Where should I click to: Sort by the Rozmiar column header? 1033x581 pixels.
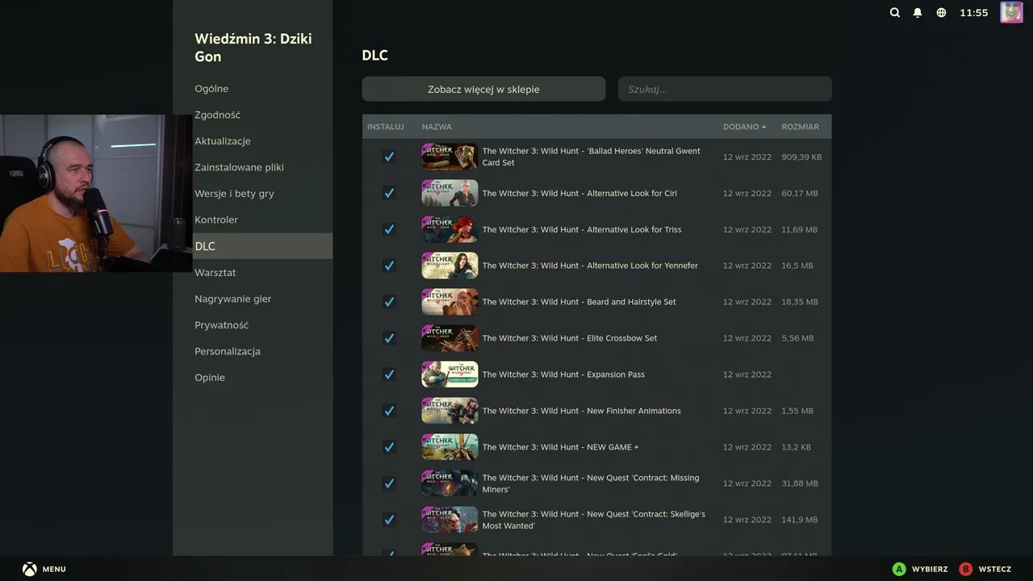[800, 127]
